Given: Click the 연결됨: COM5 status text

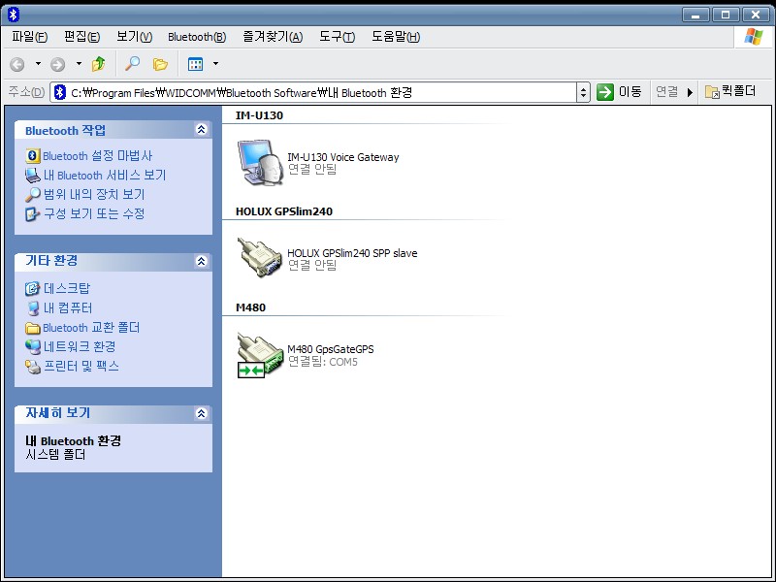Looking at the screenshot, I should click(x=323, y=362).
